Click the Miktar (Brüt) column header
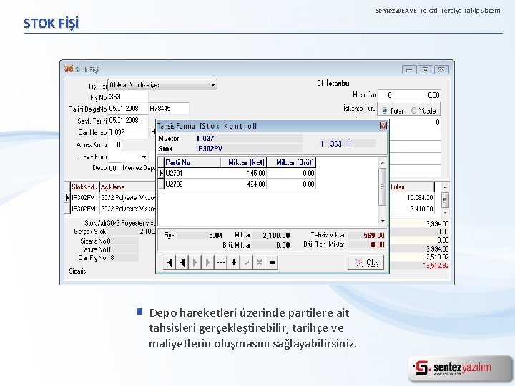 [291, 162]
